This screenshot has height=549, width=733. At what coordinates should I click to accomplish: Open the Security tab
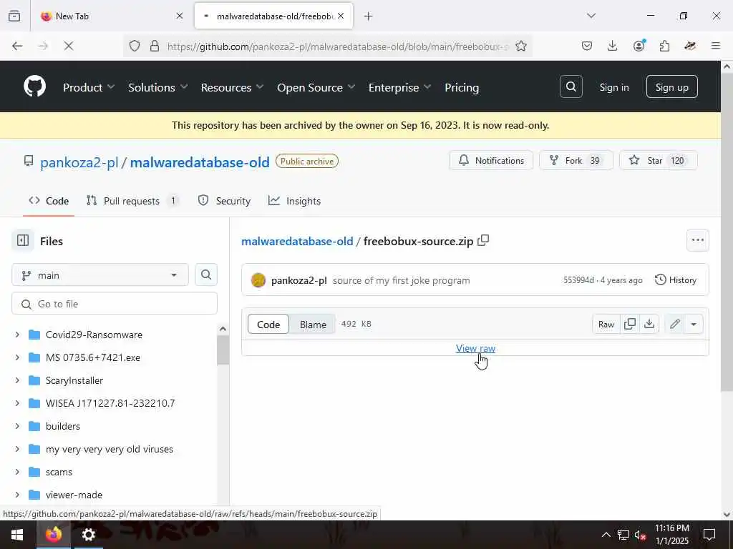(224, 201)
